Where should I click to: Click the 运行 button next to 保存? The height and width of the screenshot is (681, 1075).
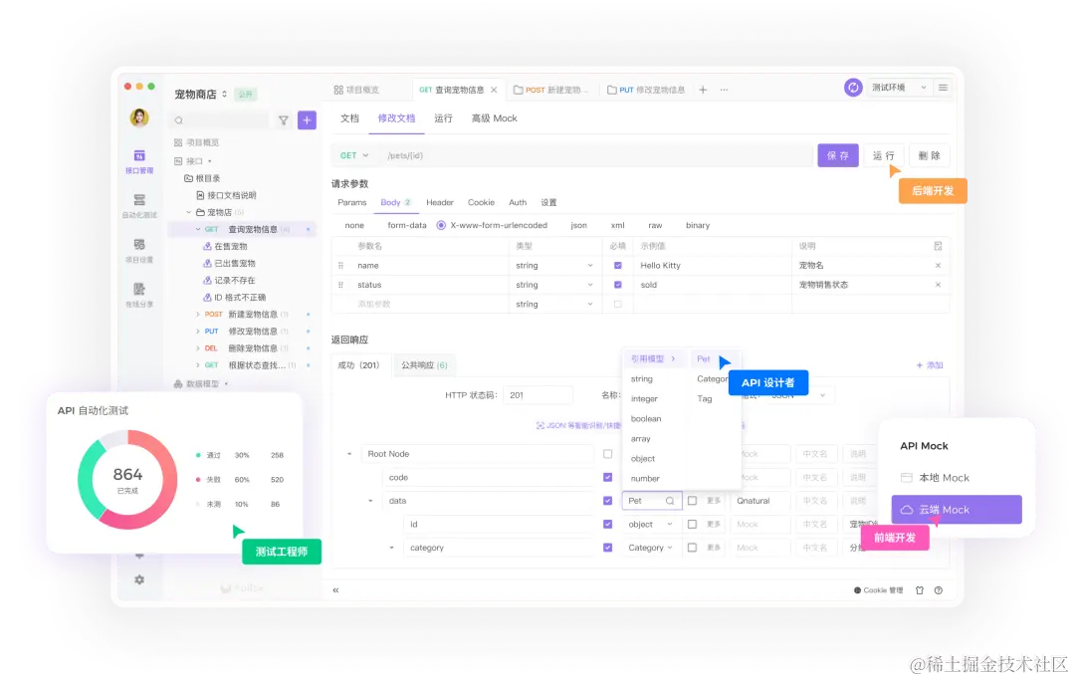coord(884,155)
